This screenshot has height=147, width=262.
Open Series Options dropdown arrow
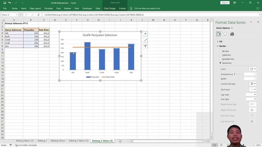[232, 28]
